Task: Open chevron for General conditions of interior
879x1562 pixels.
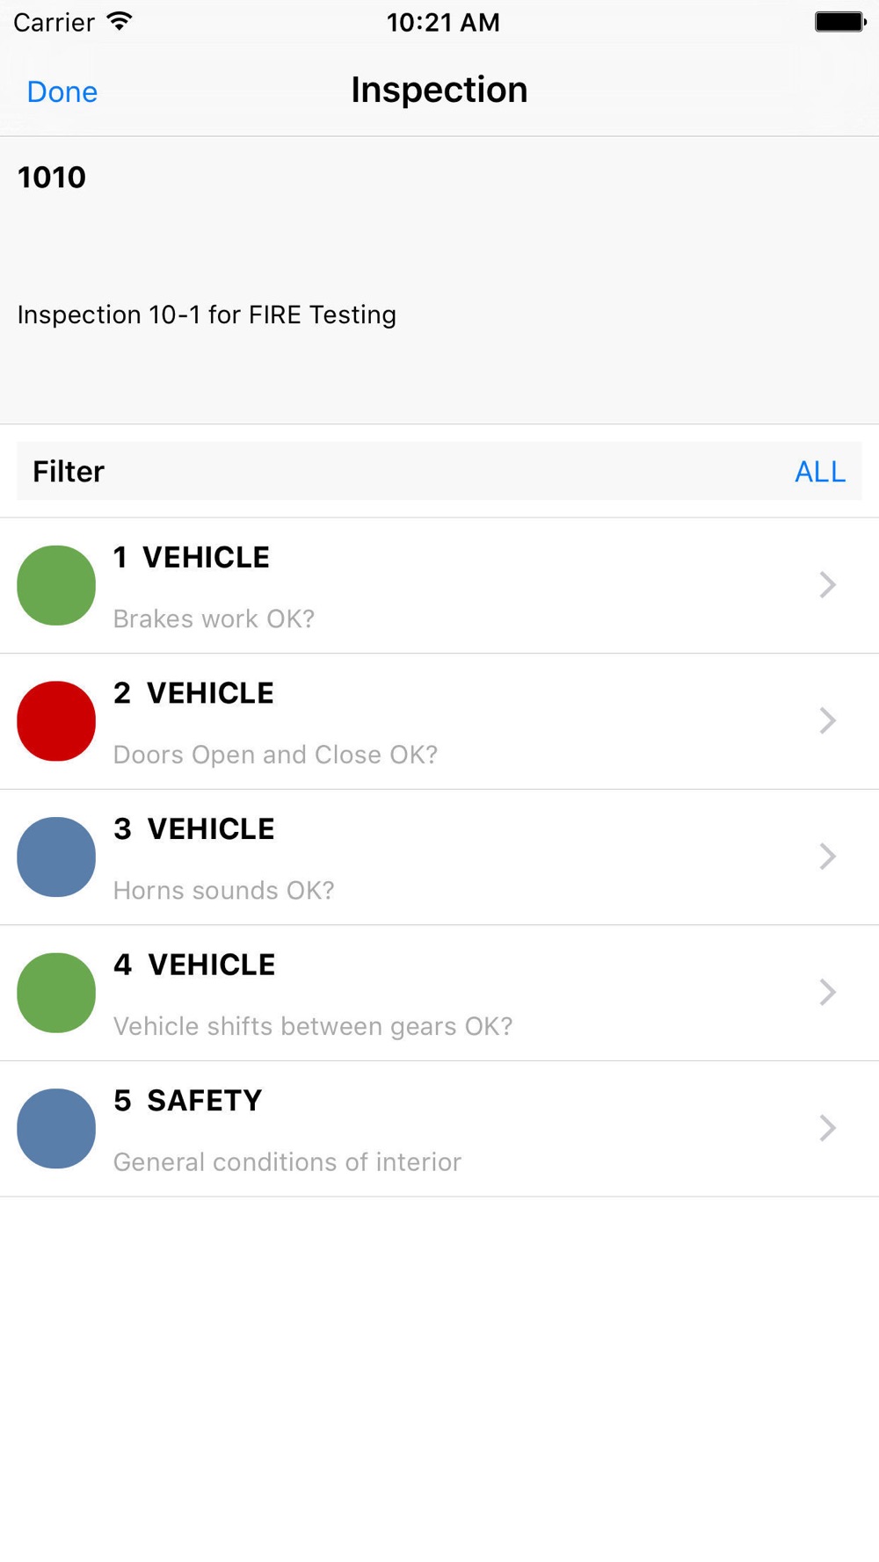Action: point(827,1128)
